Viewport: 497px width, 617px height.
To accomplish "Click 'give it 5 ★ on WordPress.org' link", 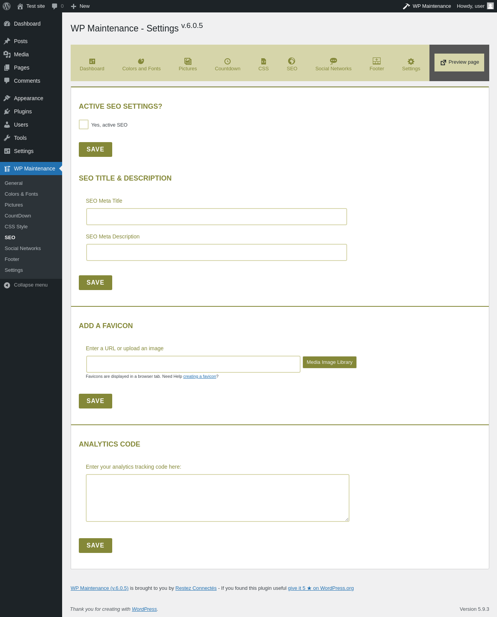I will click(x=321, y=588).
